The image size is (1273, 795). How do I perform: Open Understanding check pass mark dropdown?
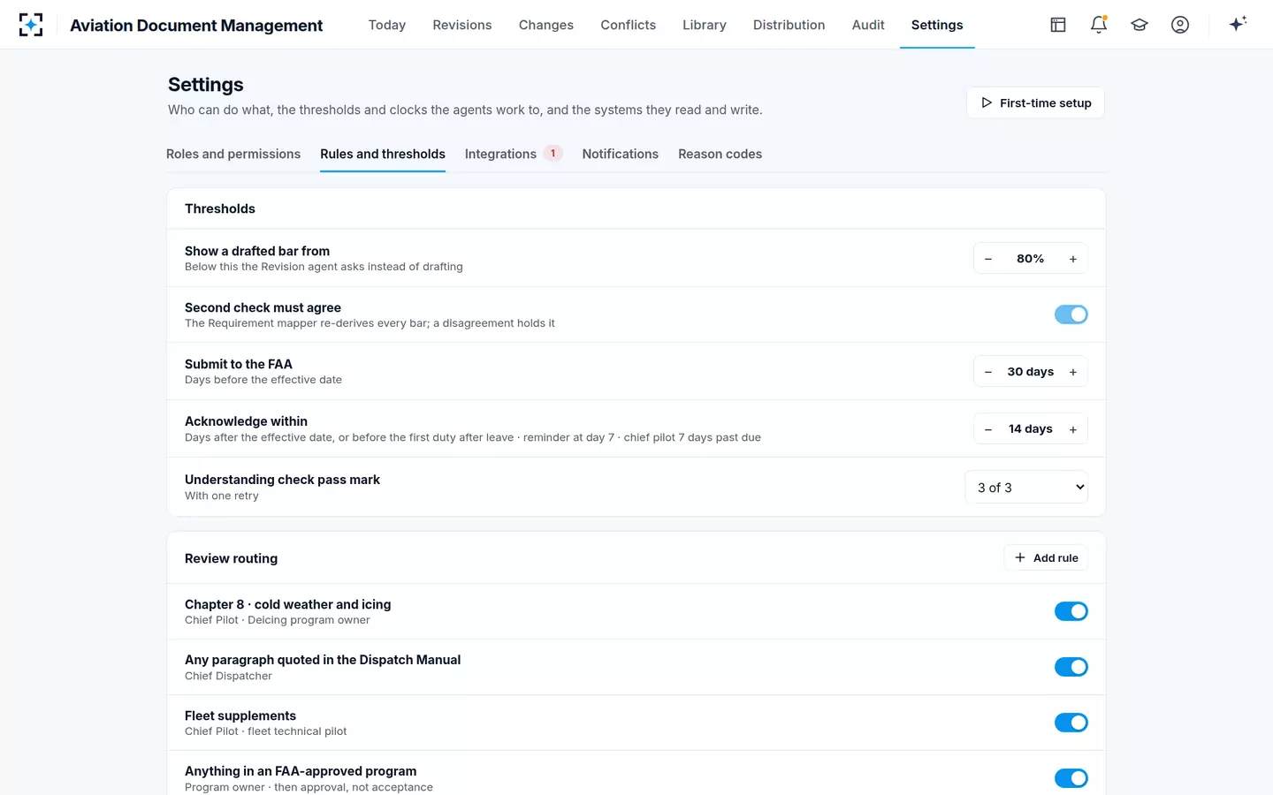(x=1026, y=488)
